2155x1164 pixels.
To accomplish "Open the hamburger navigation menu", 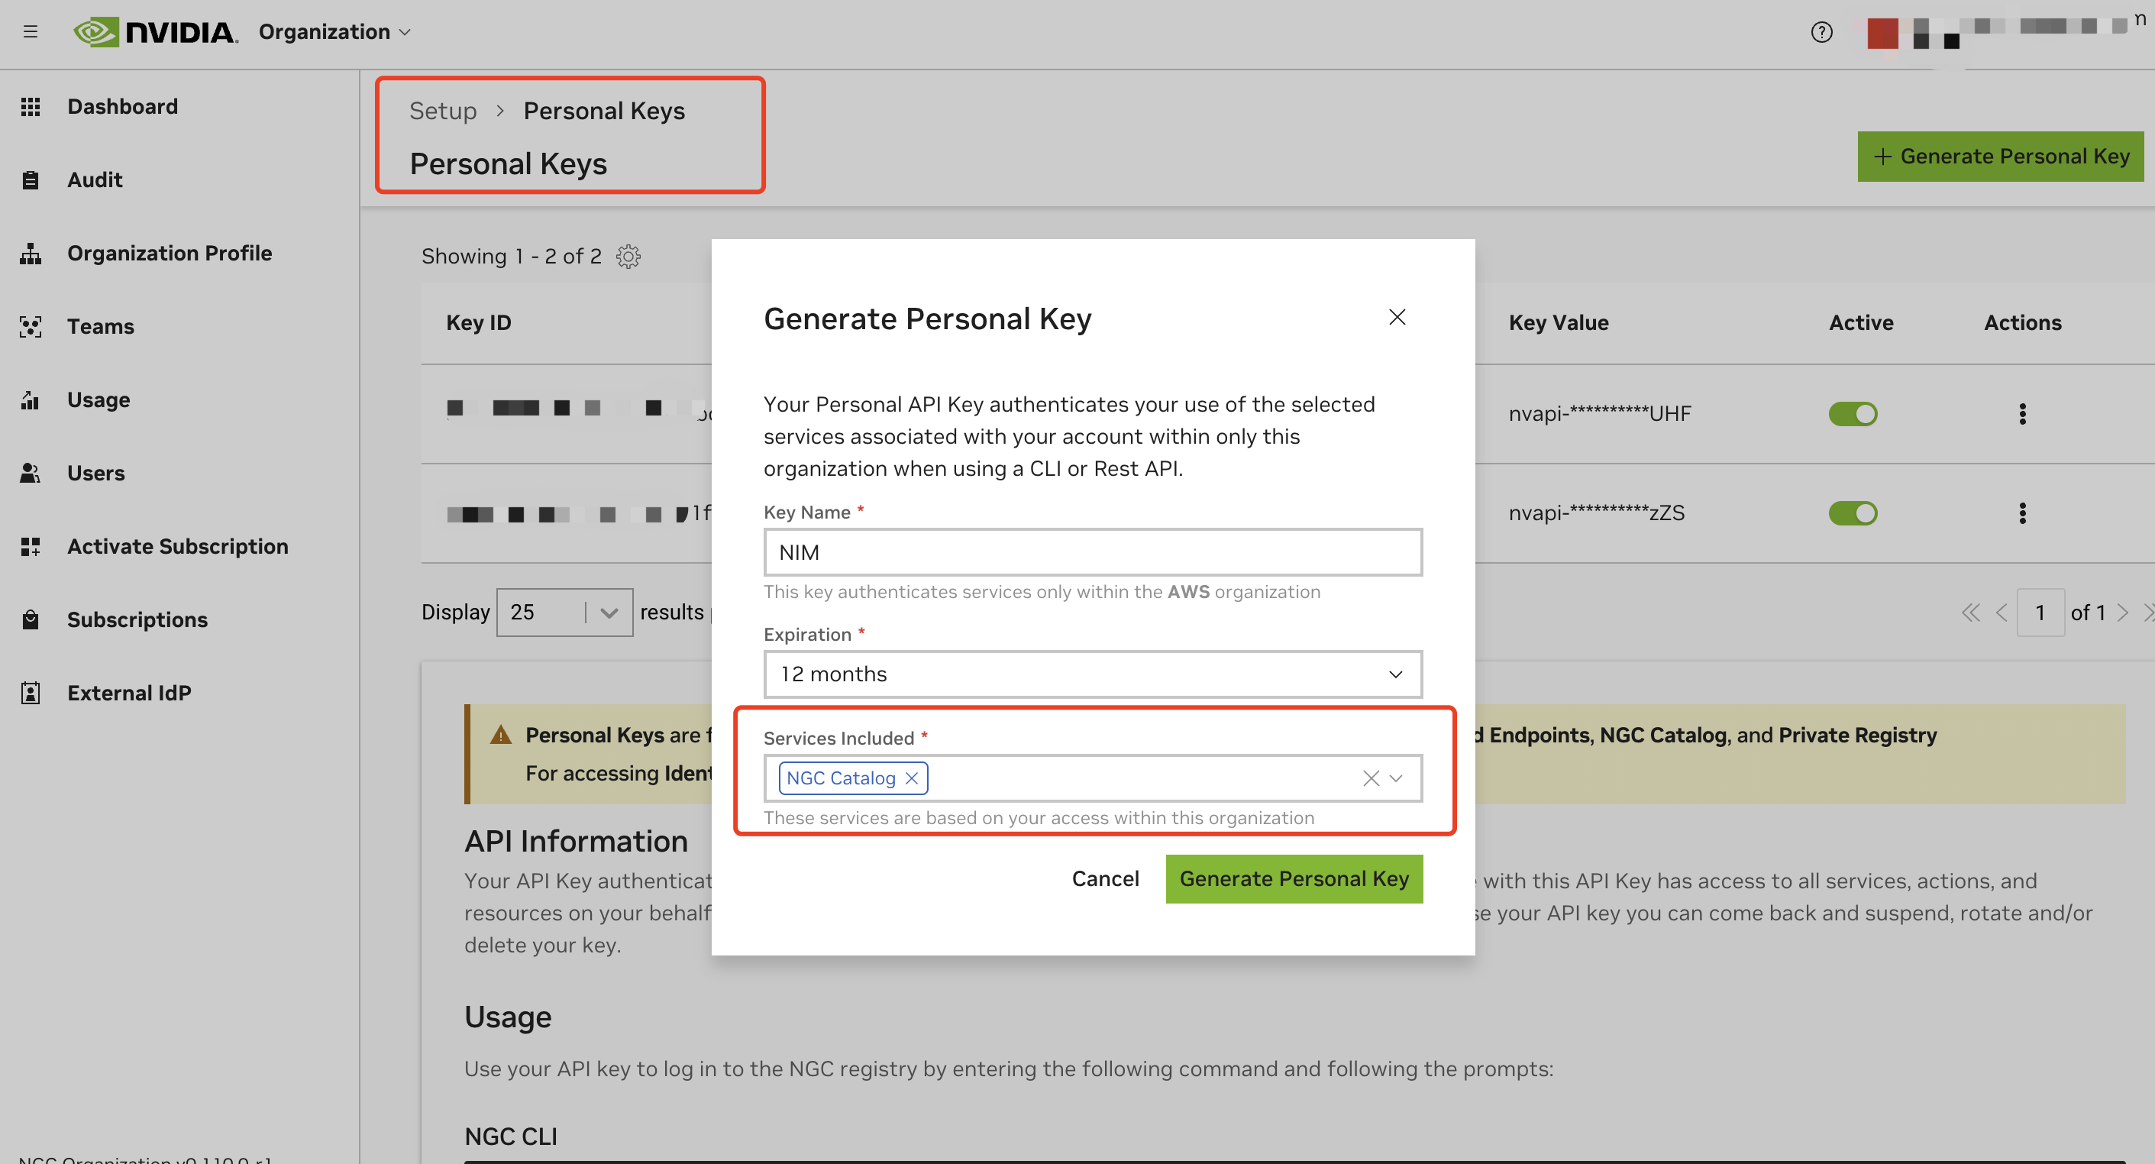I will click(31, 32).
